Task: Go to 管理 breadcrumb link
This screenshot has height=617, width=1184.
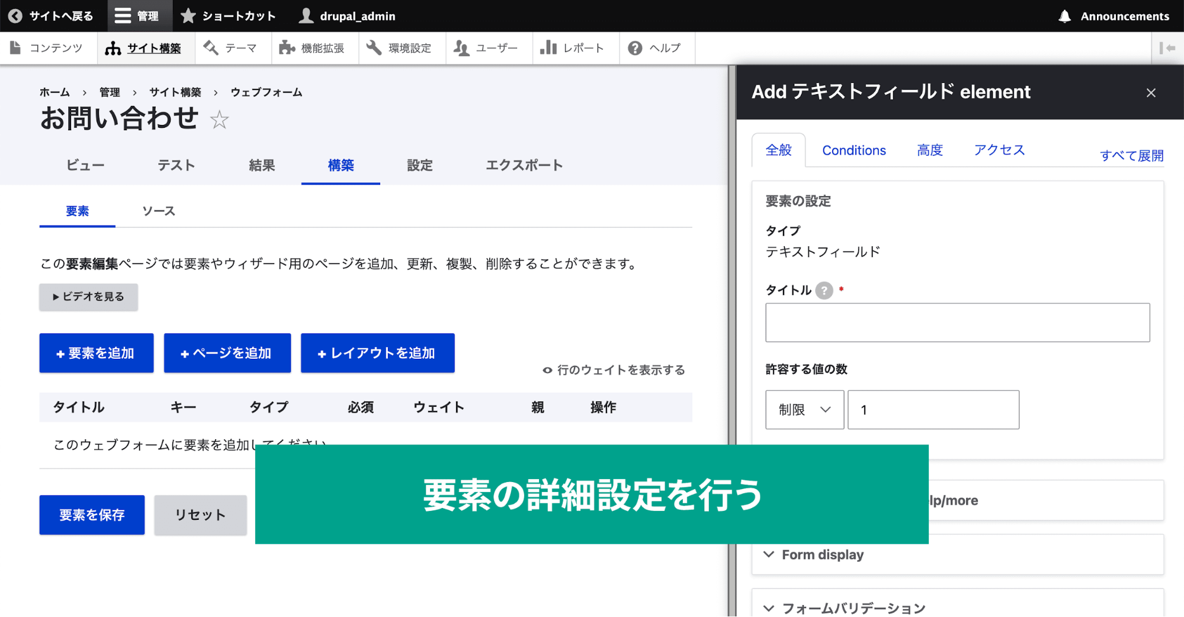Action: point(110,92)
